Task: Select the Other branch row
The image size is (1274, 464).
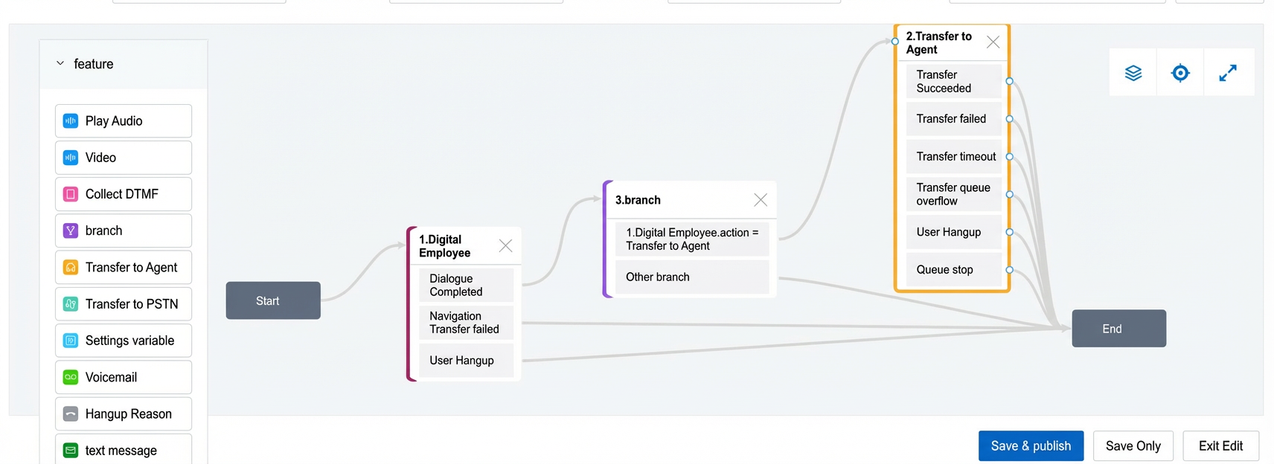Action: click(692, 277)
